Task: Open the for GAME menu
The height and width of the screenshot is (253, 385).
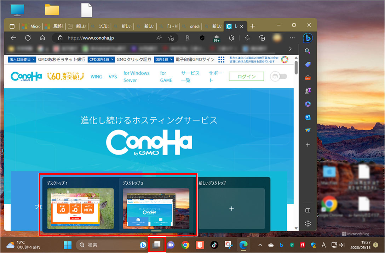Action: pyautogui.click(x=166, y=77)
